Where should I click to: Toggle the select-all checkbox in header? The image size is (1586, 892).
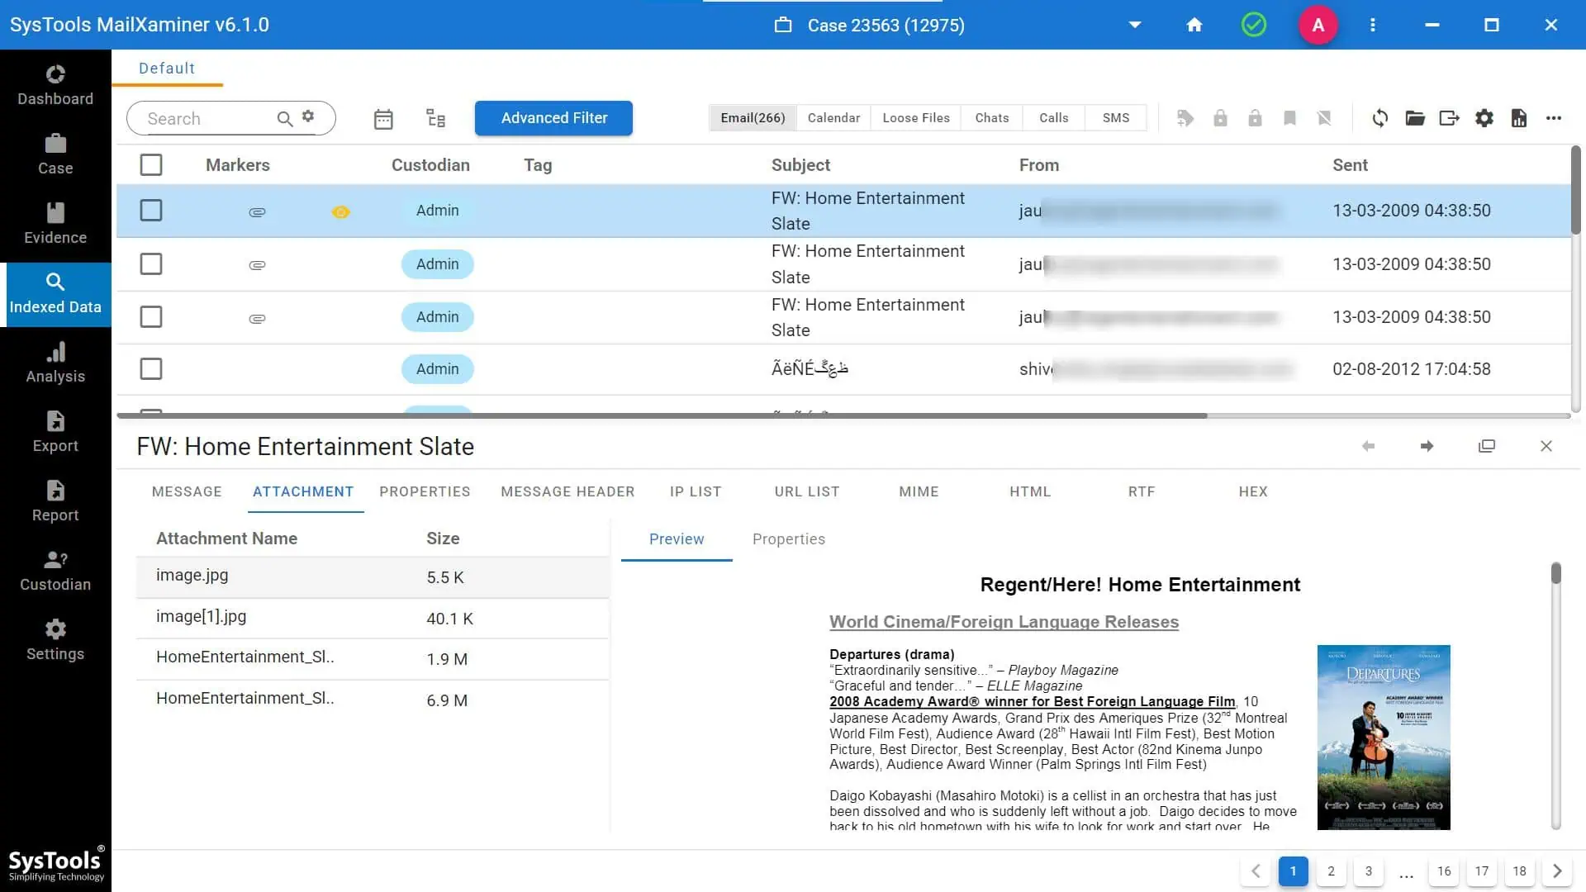coord(151,165)
